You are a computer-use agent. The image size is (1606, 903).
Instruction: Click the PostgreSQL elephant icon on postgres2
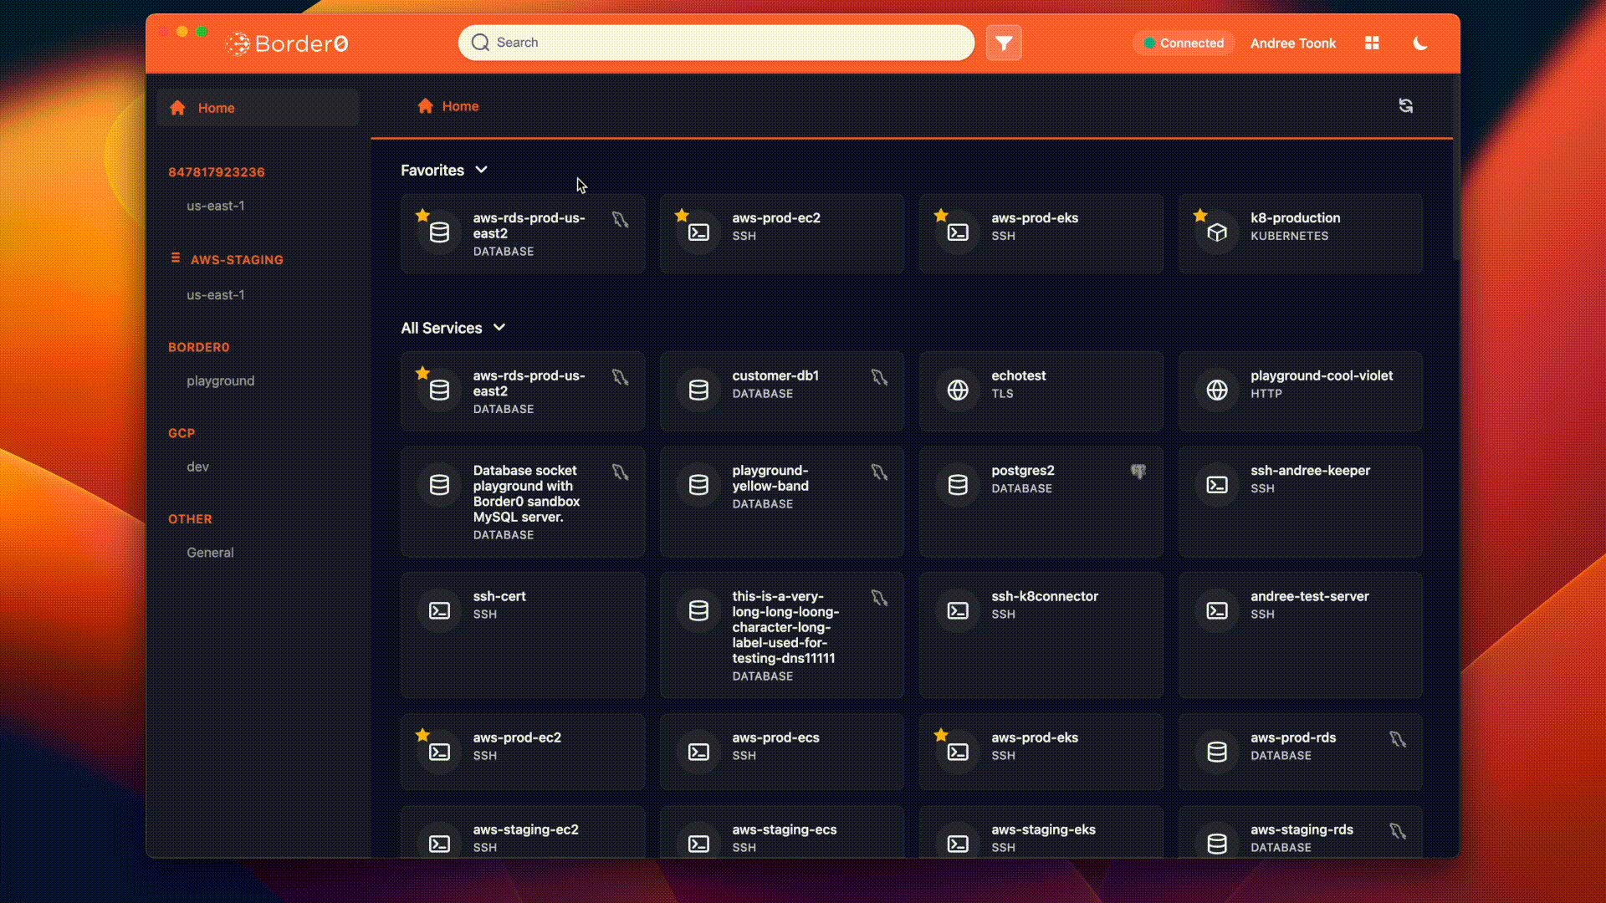click(x=1138, y=472)
